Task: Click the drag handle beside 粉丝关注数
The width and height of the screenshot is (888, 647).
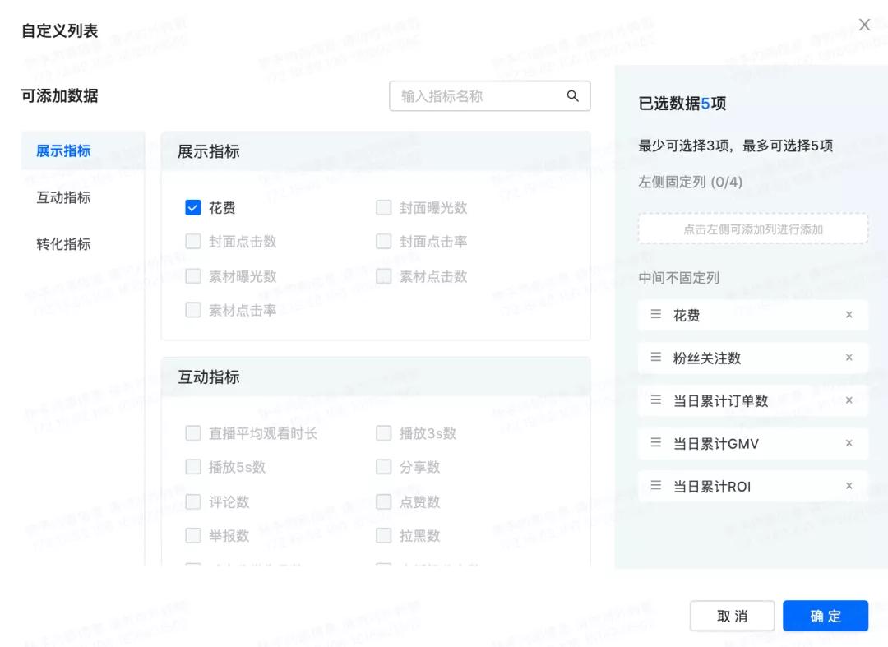Action: tap(655, 358)
